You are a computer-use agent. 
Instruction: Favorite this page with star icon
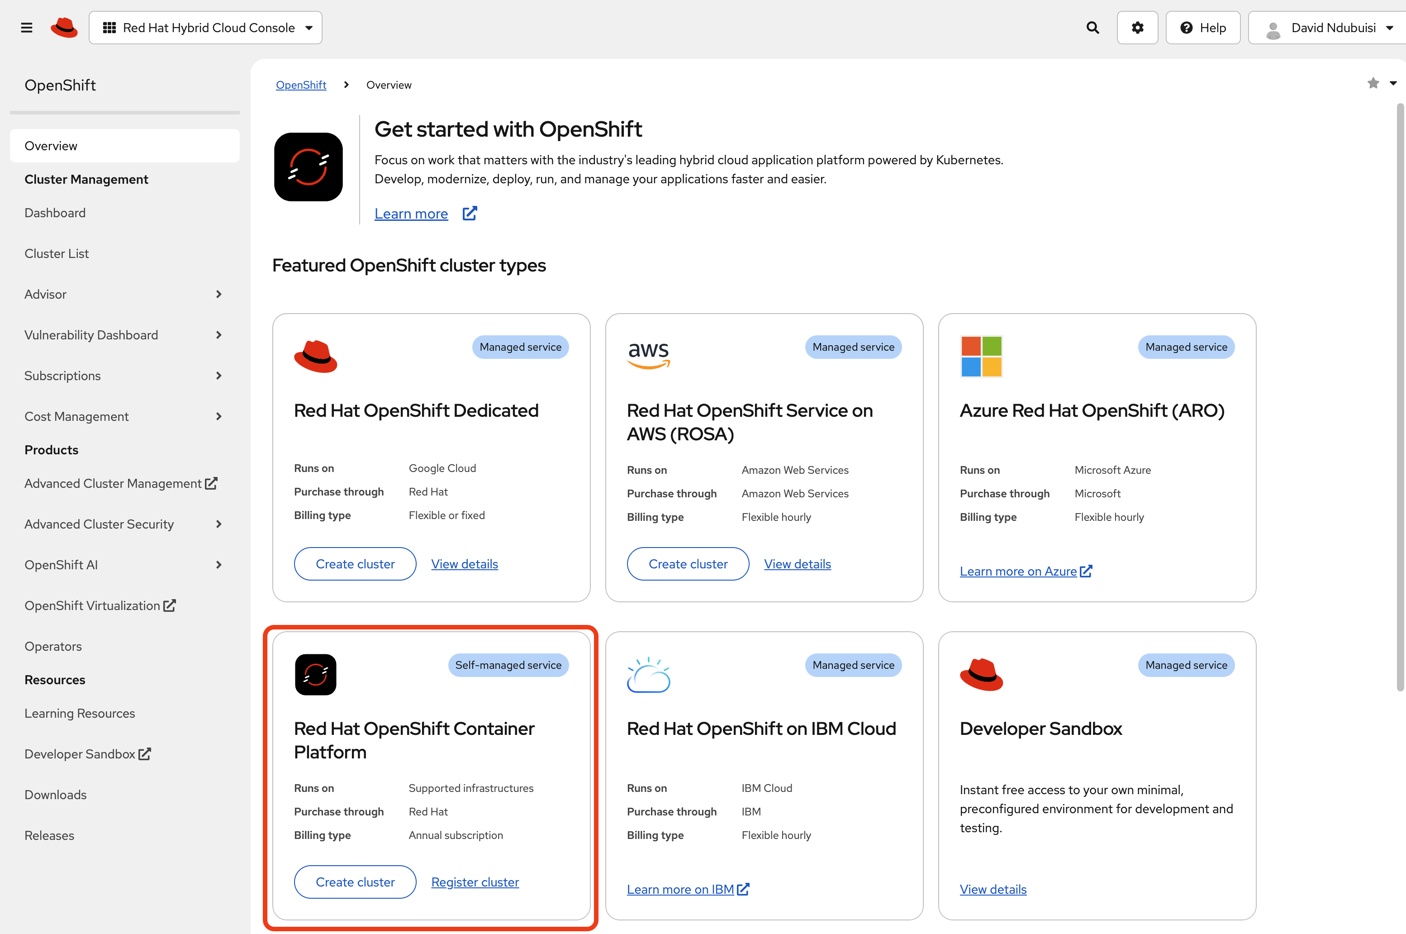tap(1373, 83)
